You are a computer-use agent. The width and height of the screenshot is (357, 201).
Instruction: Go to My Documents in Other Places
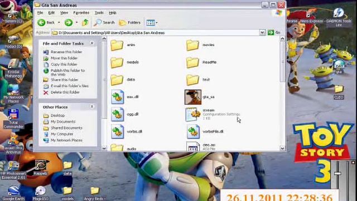click(63, 122)
